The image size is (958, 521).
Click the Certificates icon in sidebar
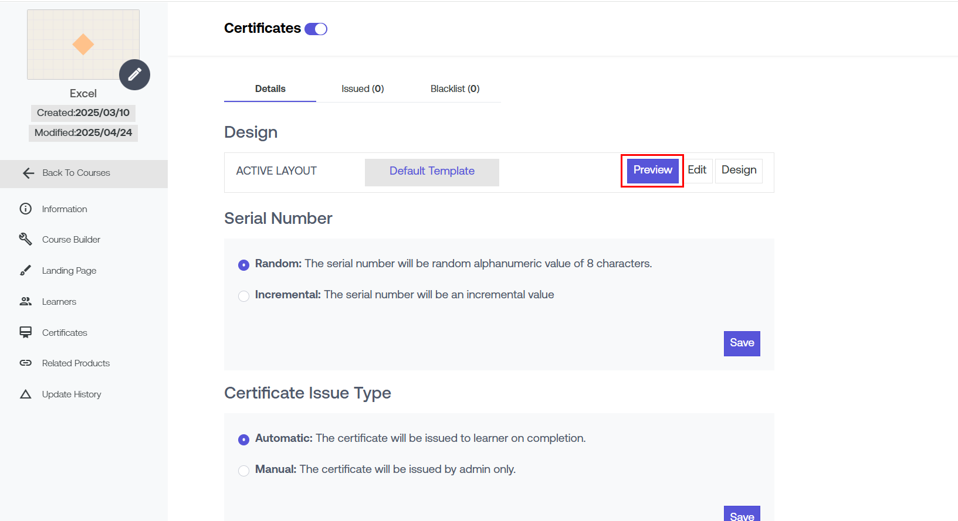point(26,332)
